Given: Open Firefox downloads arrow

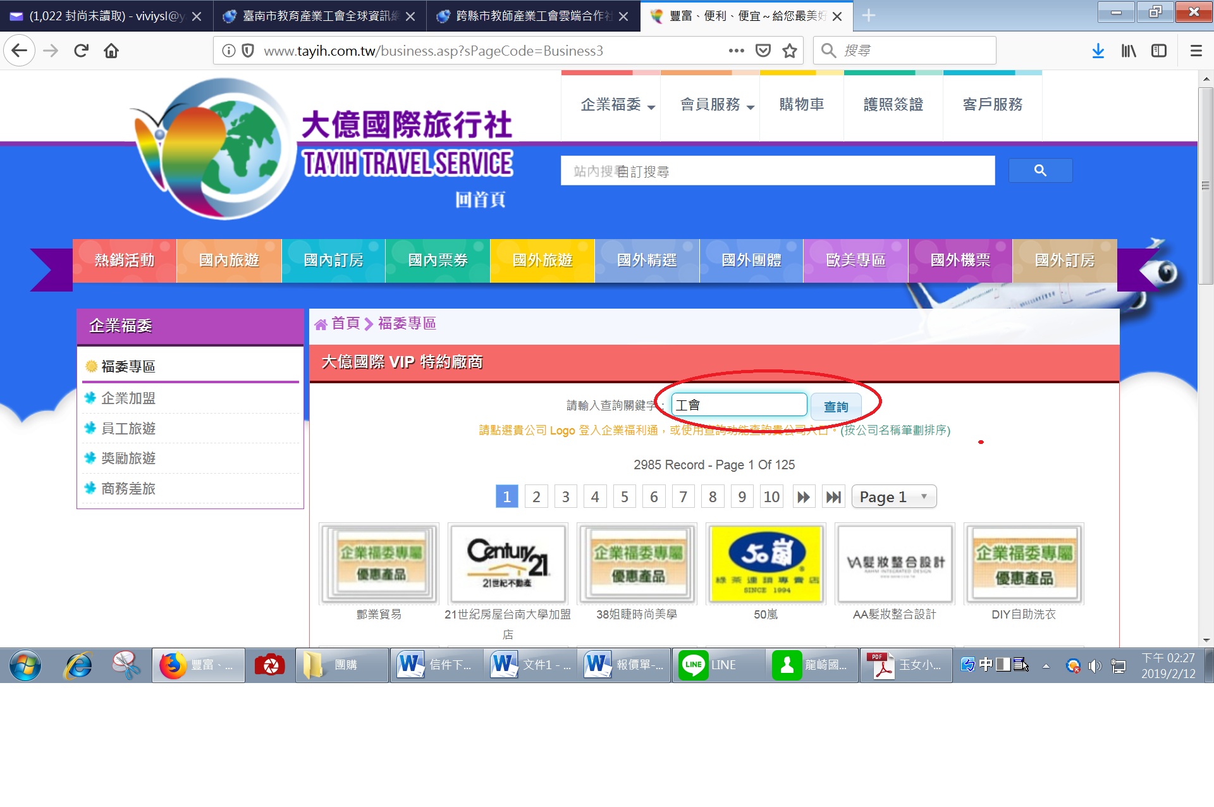Looking at the screenshot, I should (x=1098, y=51).
